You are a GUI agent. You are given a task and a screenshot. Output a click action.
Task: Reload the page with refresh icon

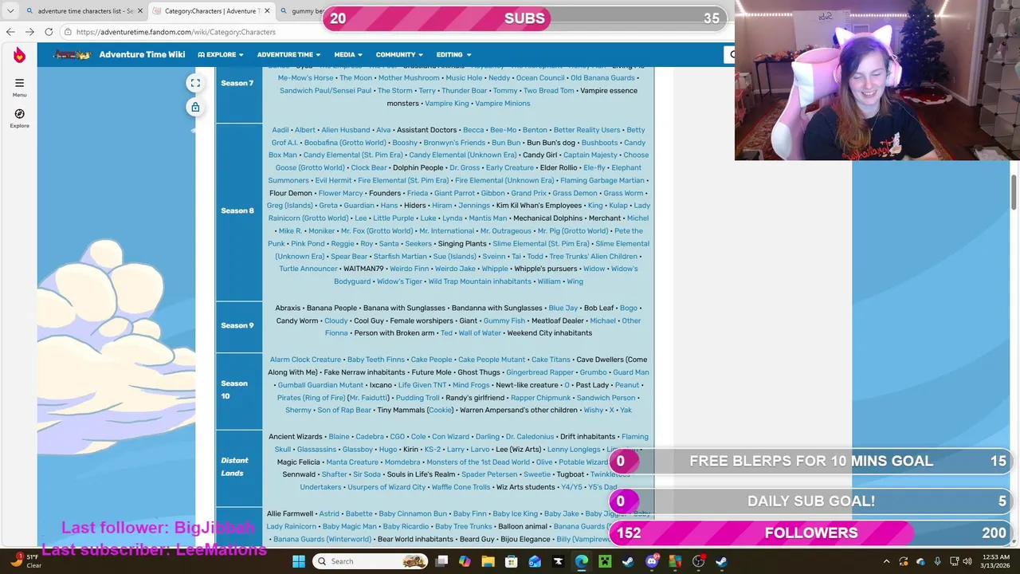pos(49,32)
